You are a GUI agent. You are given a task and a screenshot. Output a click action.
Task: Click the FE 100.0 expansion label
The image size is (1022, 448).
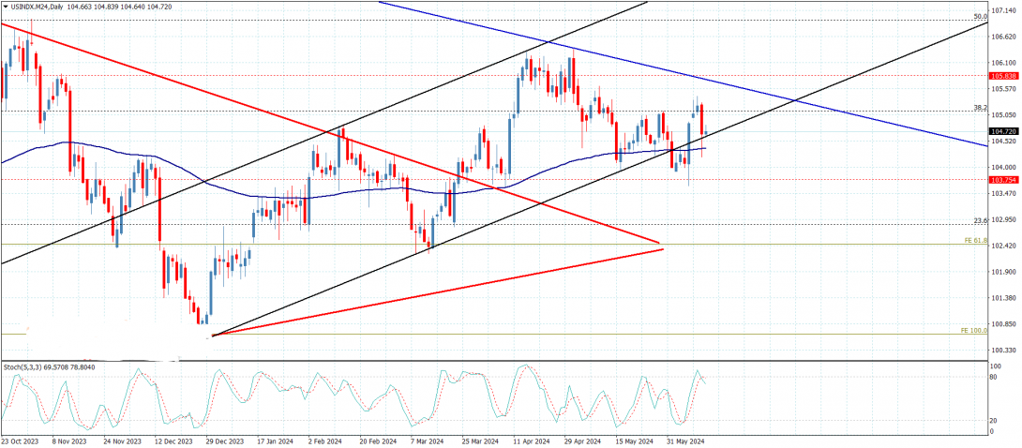(974, 330)
